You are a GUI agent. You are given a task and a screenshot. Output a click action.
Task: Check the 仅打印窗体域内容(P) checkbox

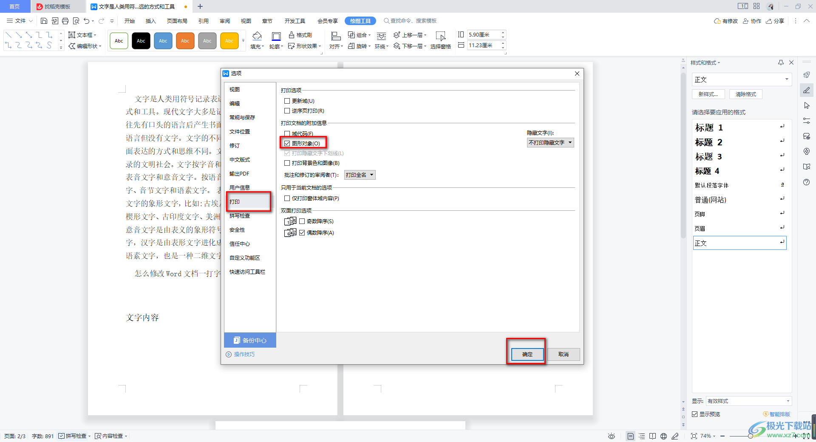(287, 198)
